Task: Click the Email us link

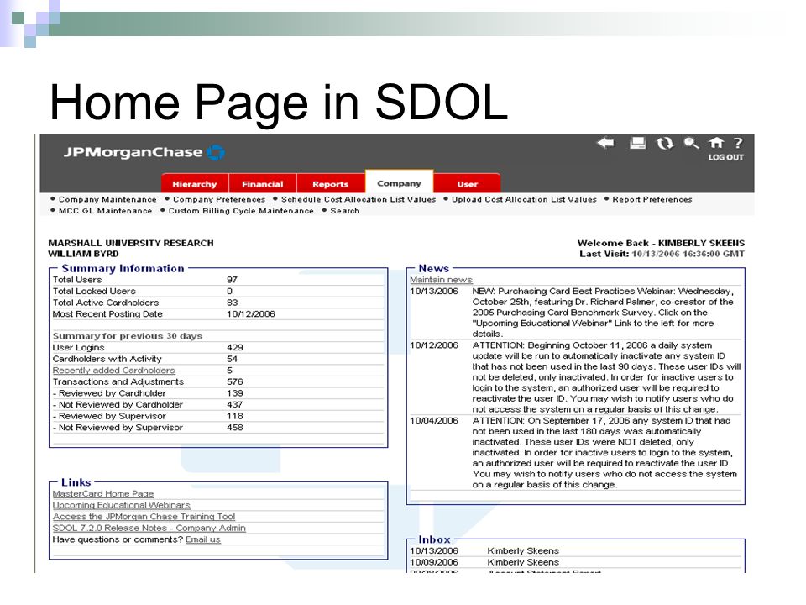Action: click(x=203, y=539)
